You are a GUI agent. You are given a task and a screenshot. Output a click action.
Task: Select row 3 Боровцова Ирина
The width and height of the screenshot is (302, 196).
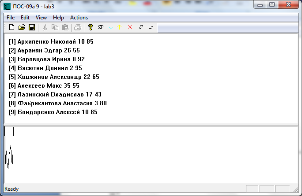pos(47,59)
